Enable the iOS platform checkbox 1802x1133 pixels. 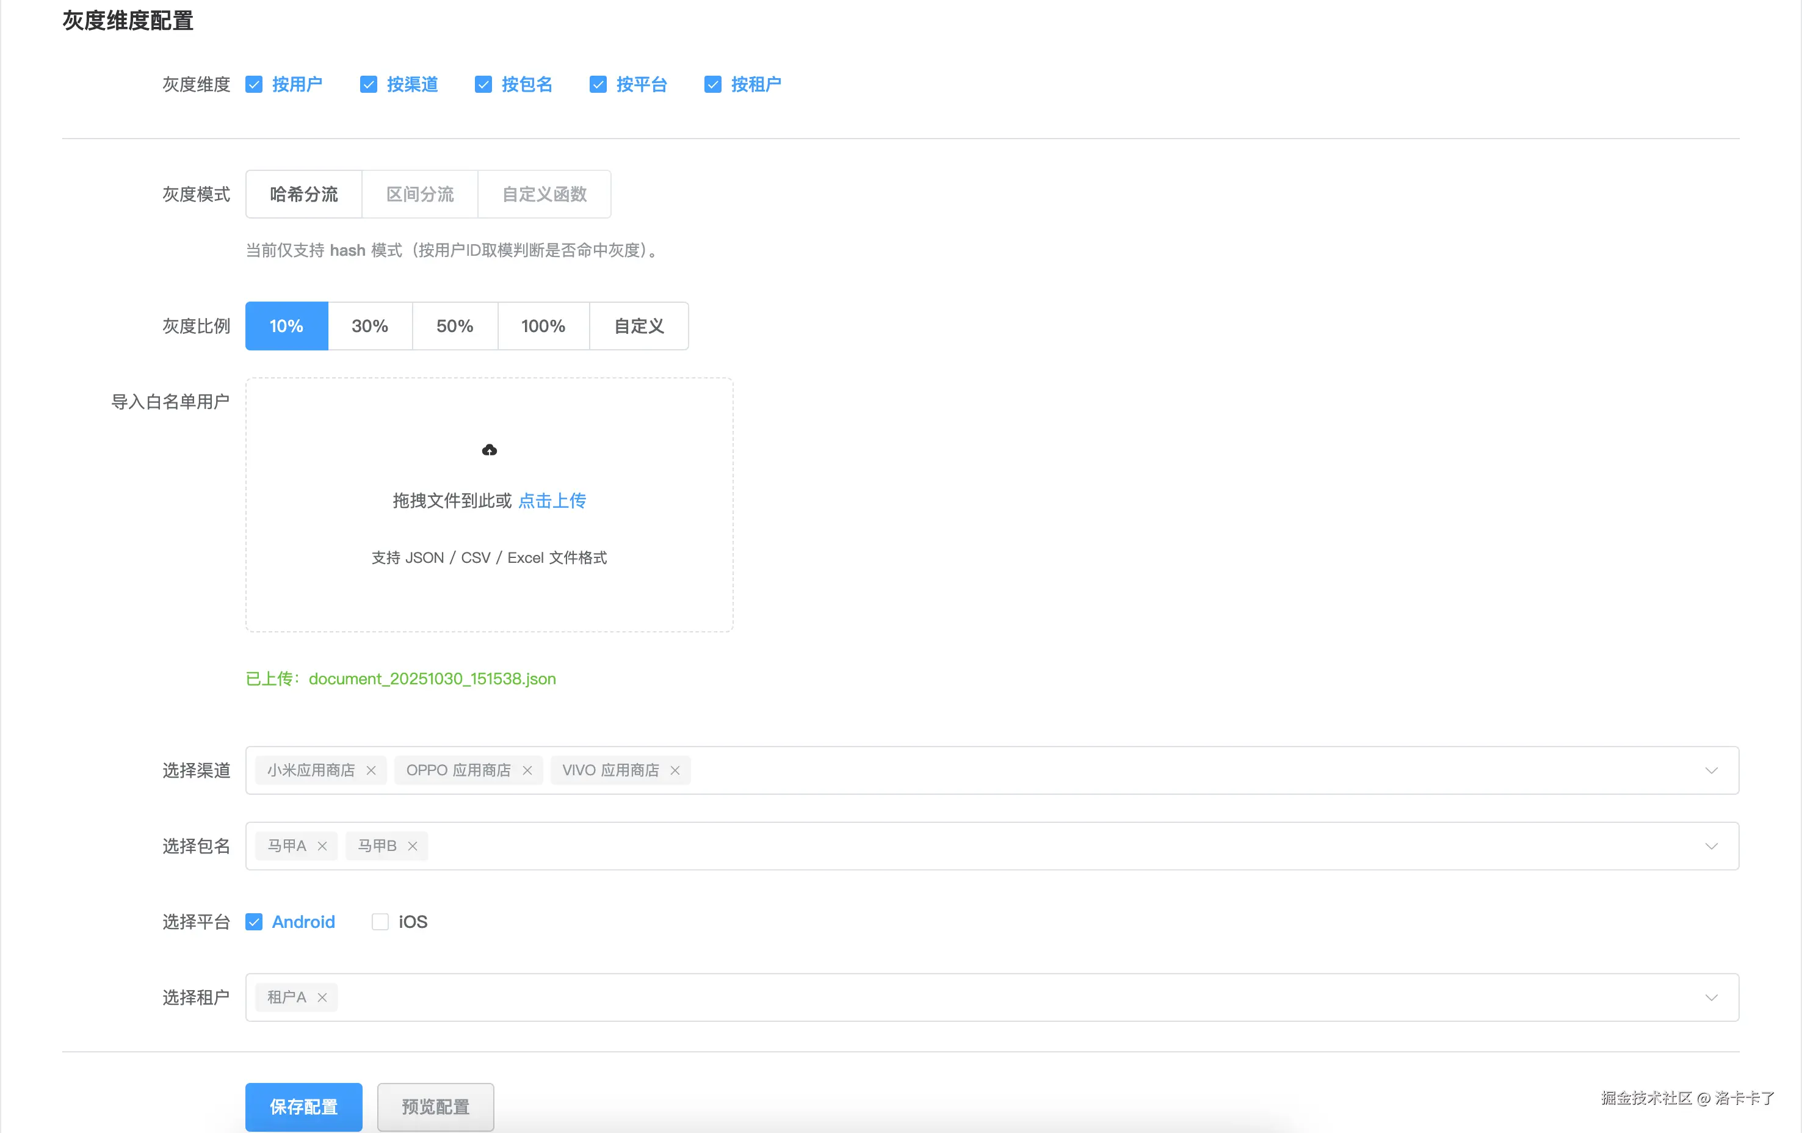tap(380, 921)
